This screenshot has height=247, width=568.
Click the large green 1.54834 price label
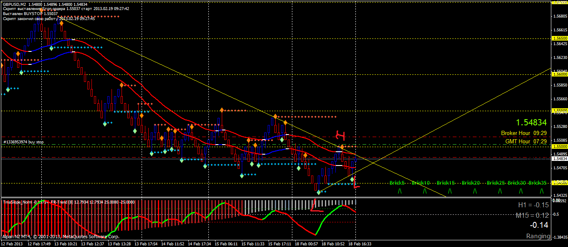531,122
